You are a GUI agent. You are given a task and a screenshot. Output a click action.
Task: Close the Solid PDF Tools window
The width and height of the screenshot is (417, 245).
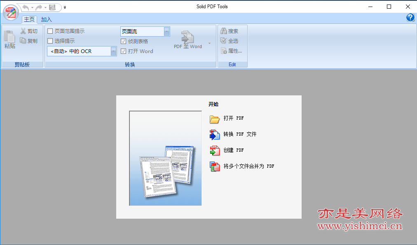[408, 7]
